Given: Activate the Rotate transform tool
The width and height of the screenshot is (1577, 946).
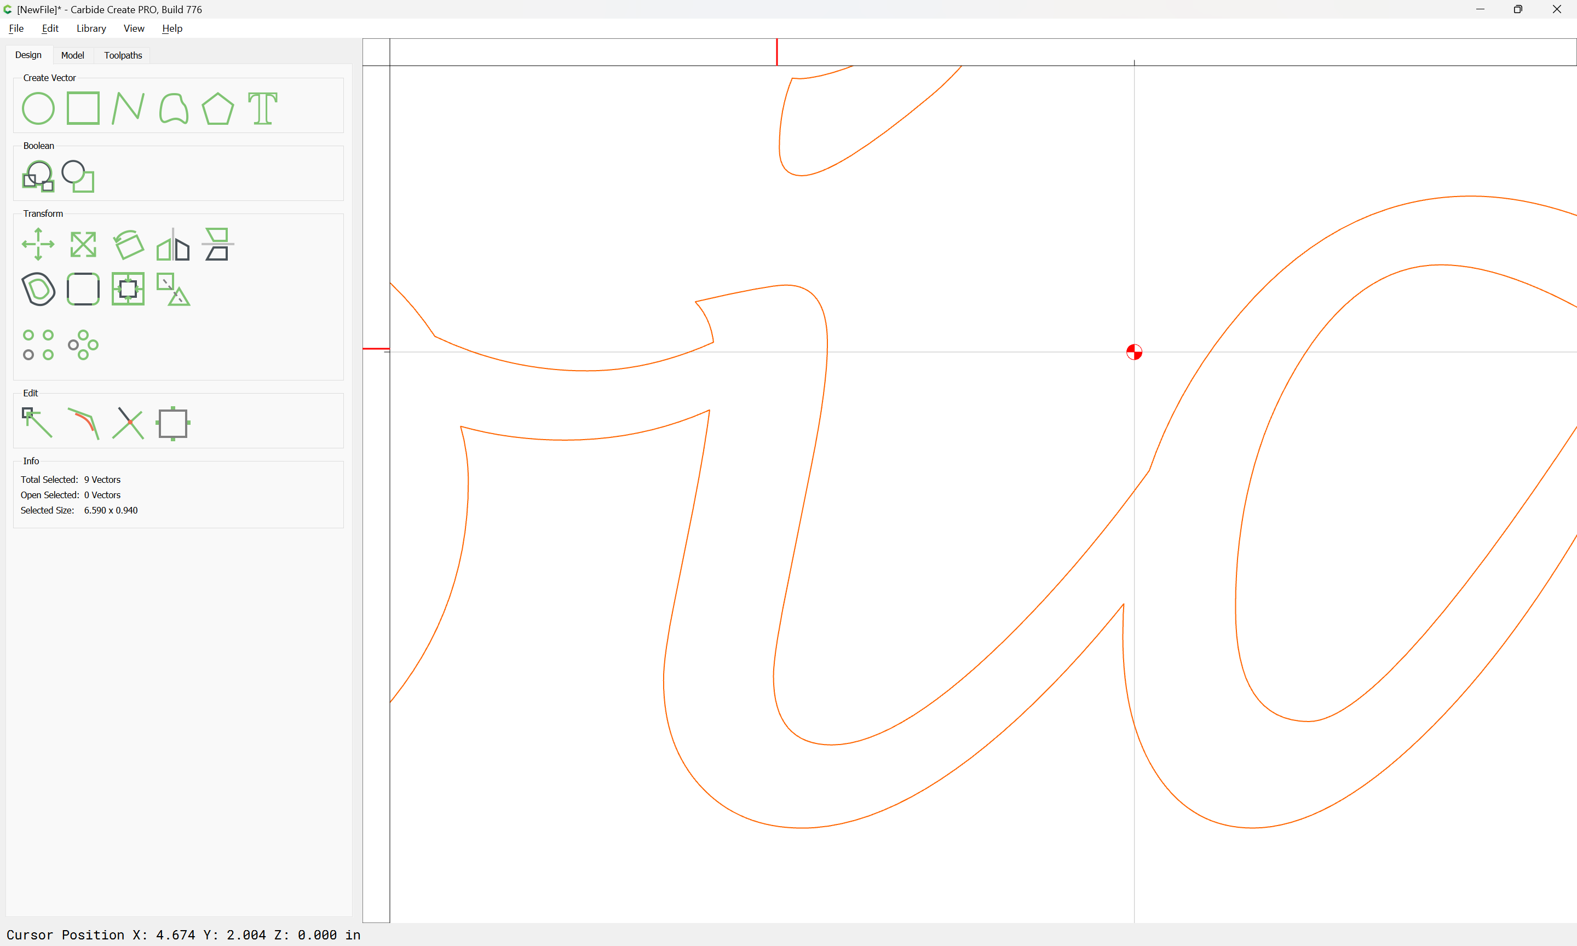Looking at the screenshot, I should pyautogui.click(x=128, y=244).
